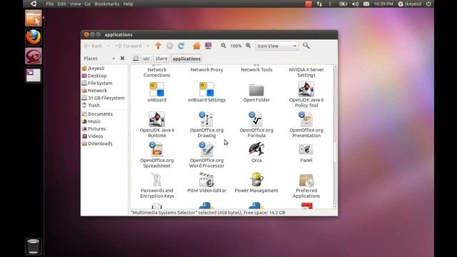Select OpenOffice.org Word Processor icon
The width and height of the screenshot is (457, 257).
[206, 149]
